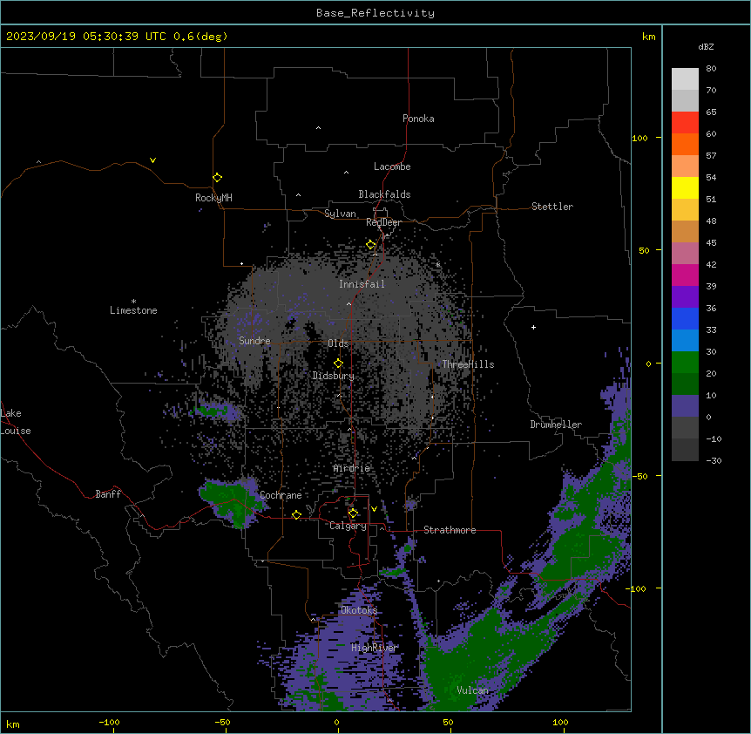Click the Didsbury label
751x734 pixels.
[x=334, y=376]
